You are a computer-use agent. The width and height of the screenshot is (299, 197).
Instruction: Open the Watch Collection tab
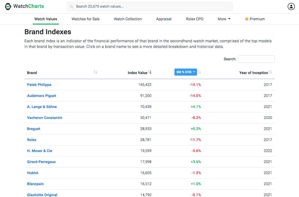pyautogui.click(x=128, y=19)
